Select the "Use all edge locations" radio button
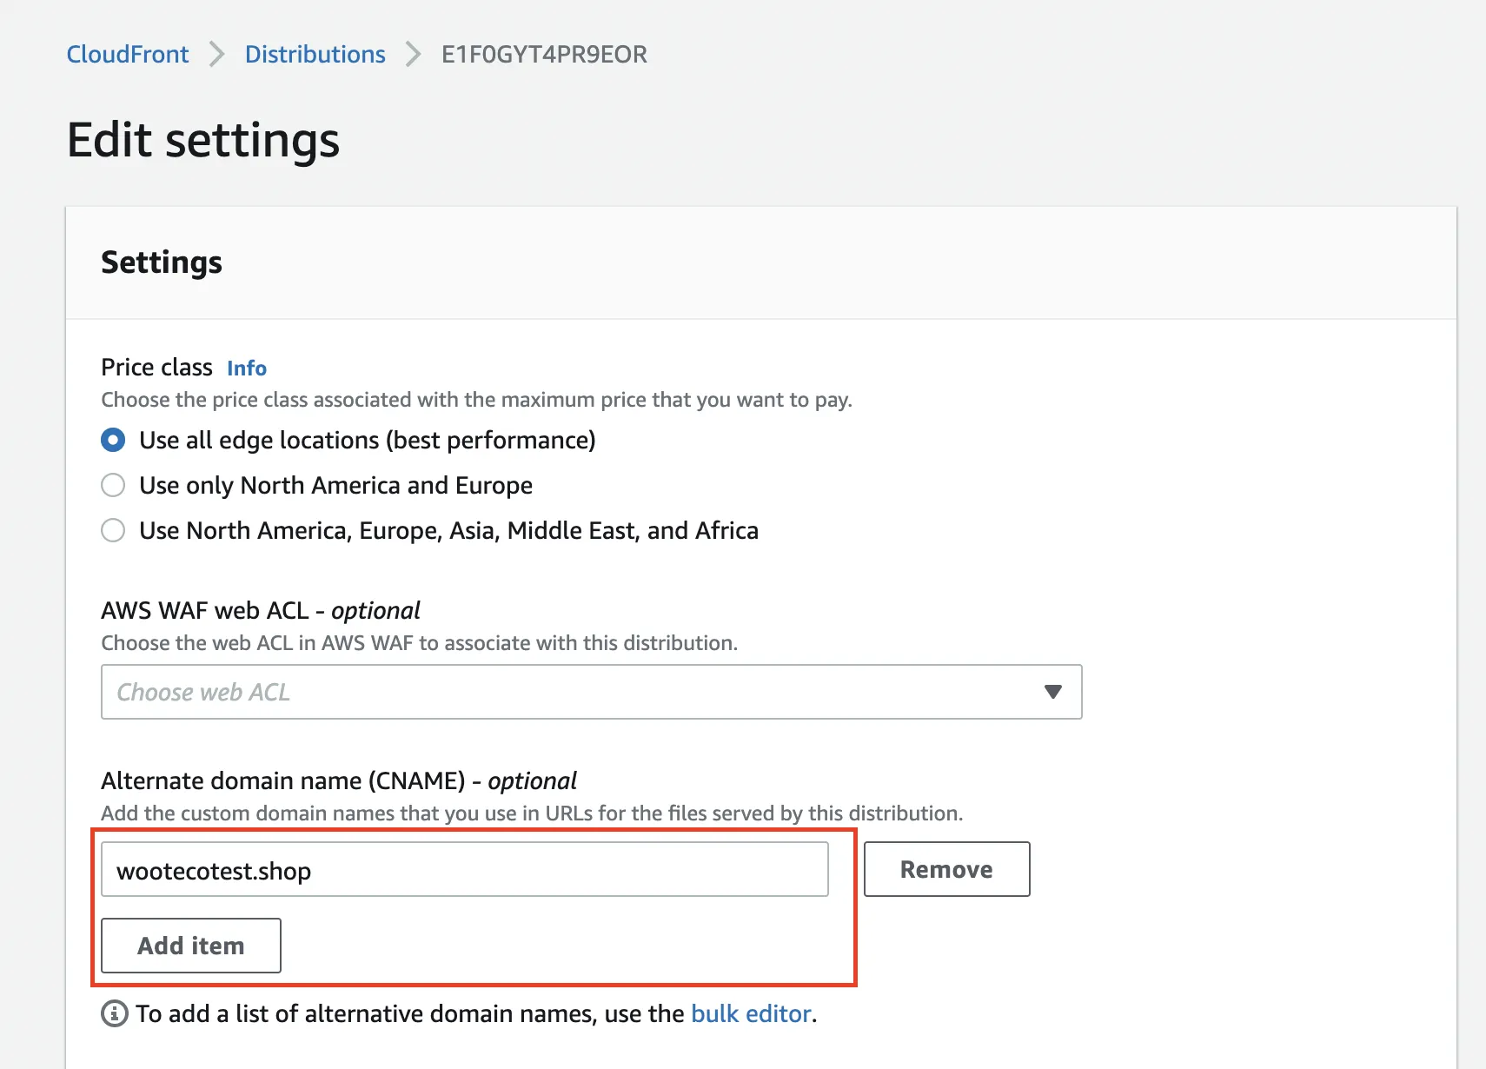The width and height of the screenshot is (1486, 1069). coord(113,441)
